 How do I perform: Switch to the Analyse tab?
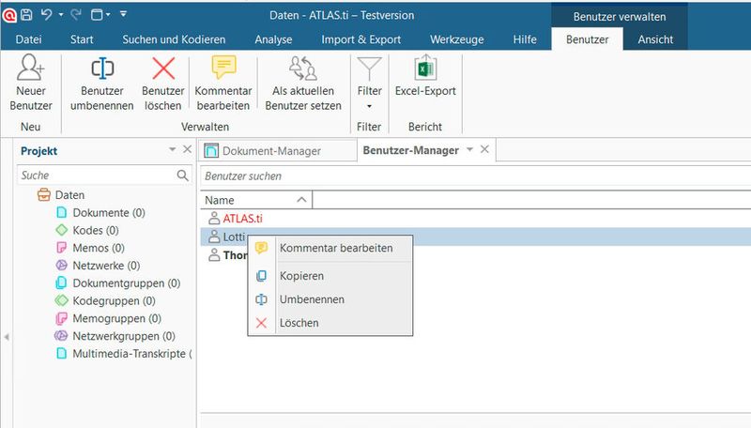tap(273, 39)
